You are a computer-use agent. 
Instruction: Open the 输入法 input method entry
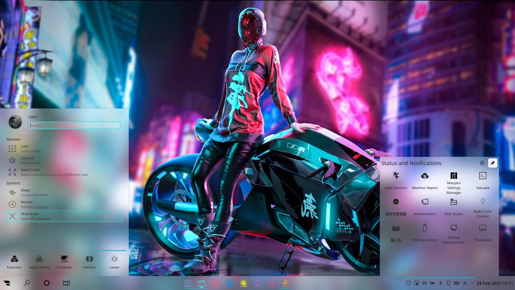[396, 233]
